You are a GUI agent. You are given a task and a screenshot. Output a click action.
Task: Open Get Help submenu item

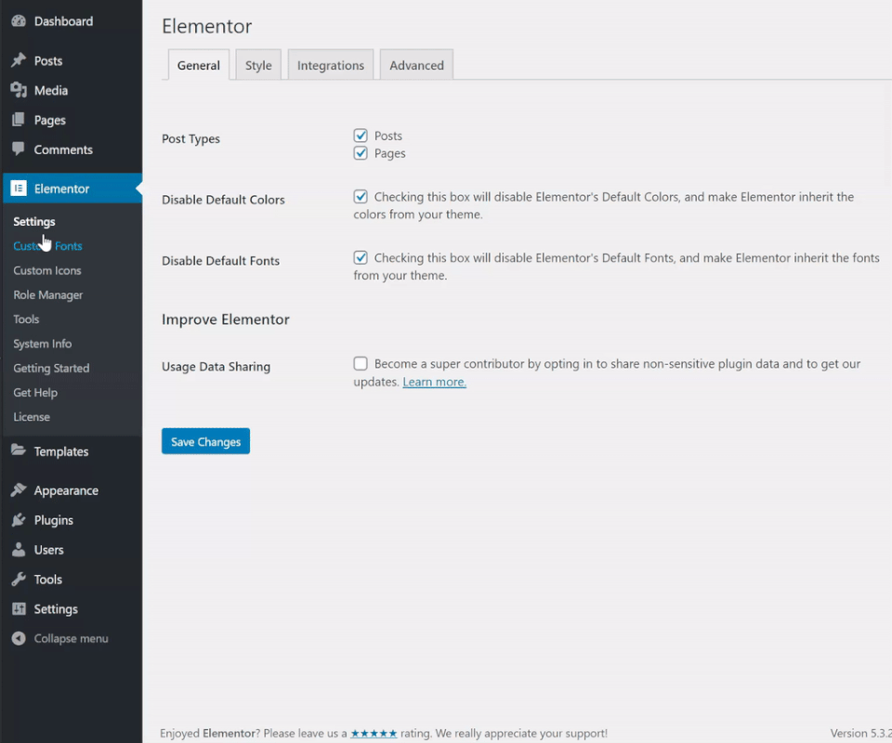35,392
